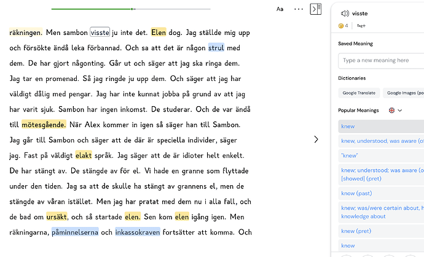424x257 pixels.
Task: Click blue word 'inkassokraven'
Action: tap(138, 232)
